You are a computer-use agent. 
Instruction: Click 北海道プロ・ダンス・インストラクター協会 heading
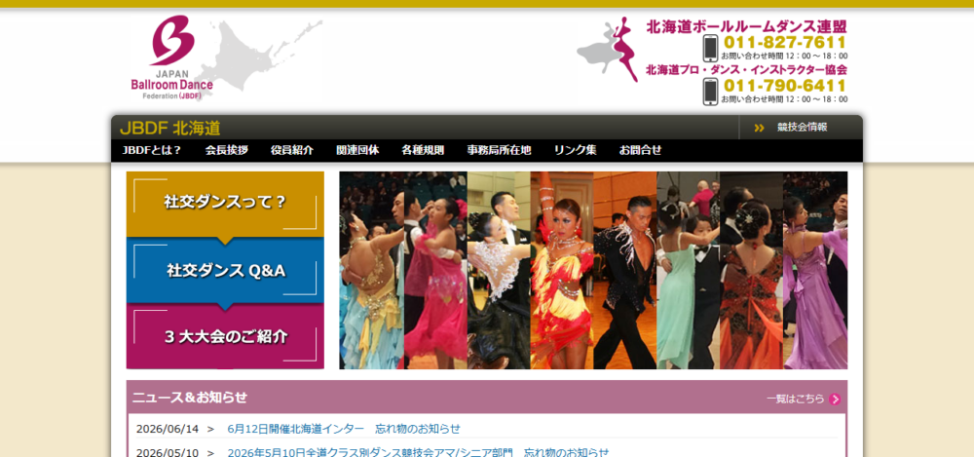[x=747, y=69]
